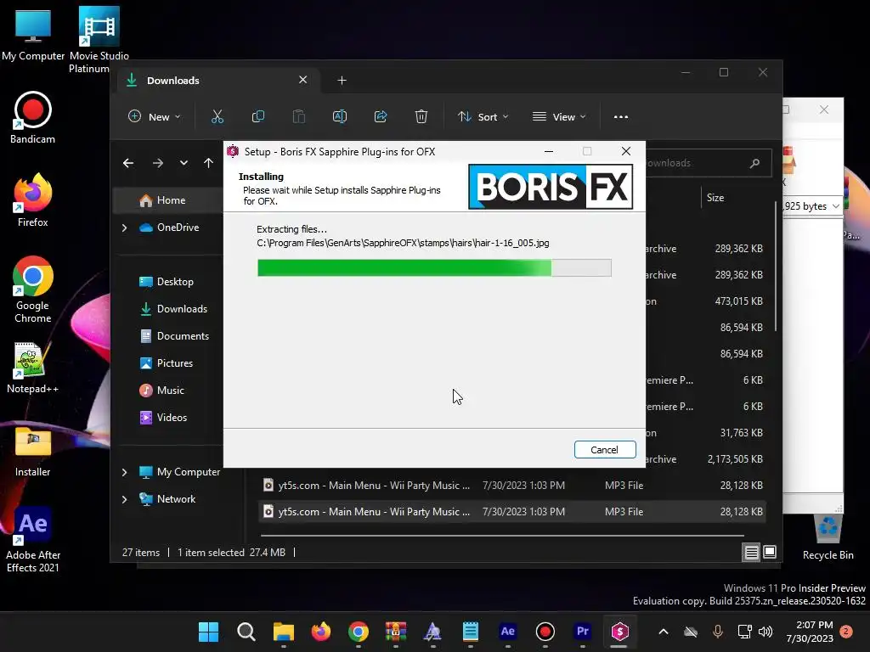The image size is (870, 652).
Task: Open the See more ellipsis menu
Action: 621,117
